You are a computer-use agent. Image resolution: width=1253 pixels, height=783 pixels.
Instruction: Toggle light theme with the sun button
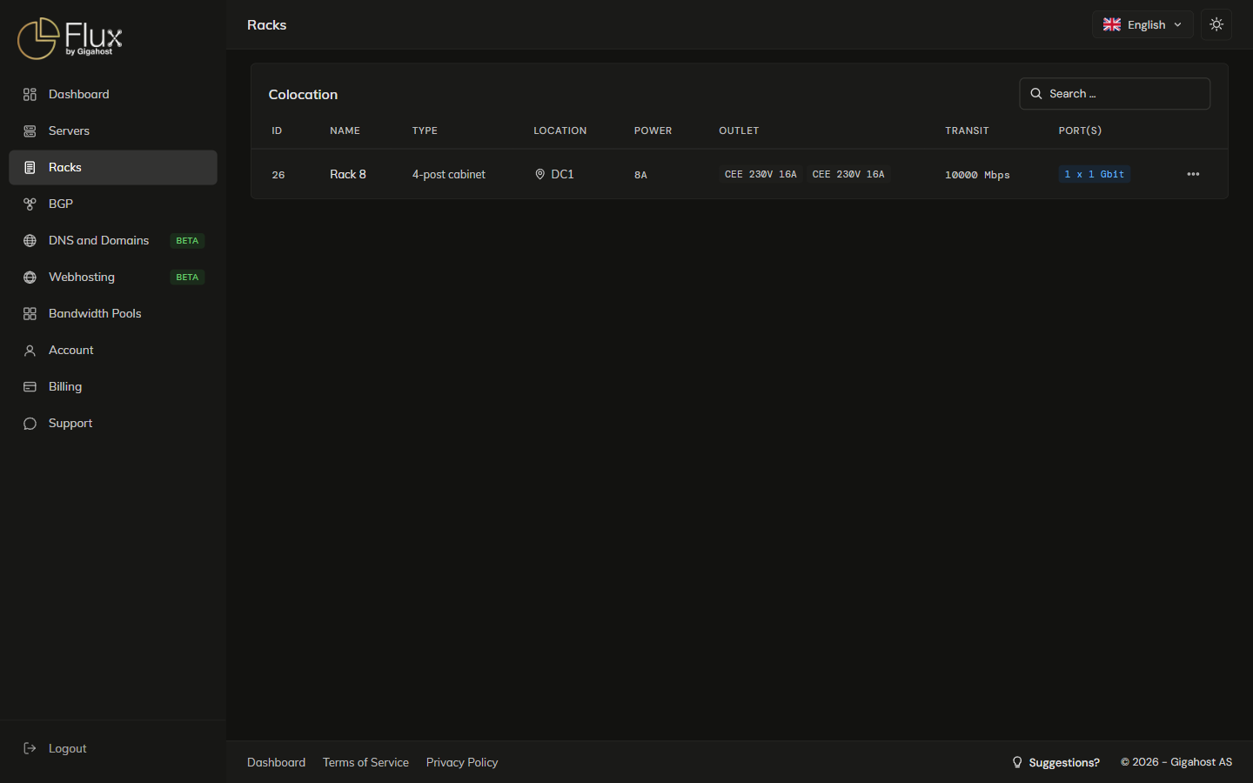point(1216,24)
